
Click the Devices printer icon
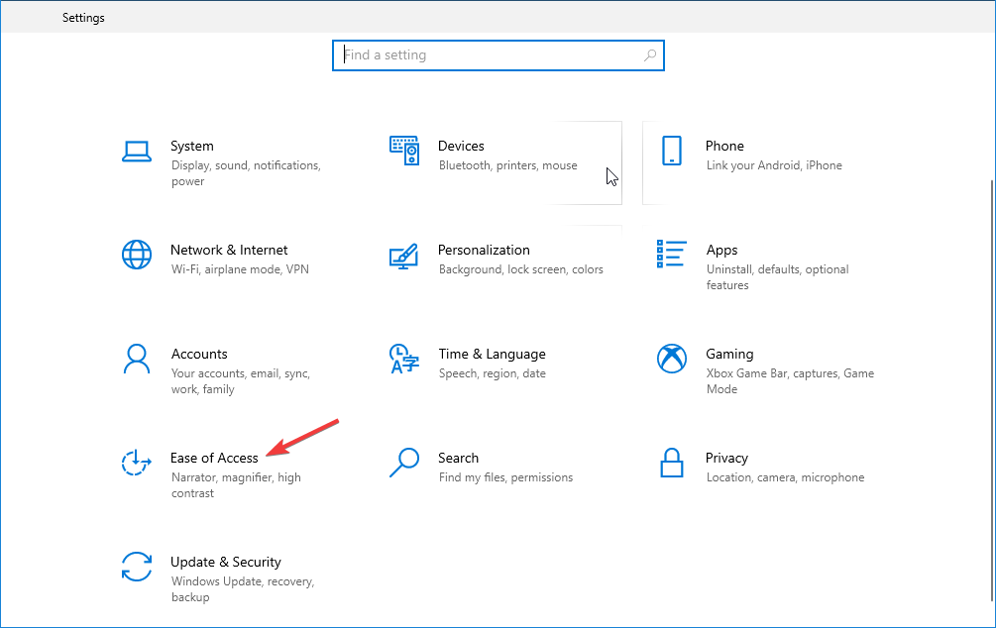[404, 151]
